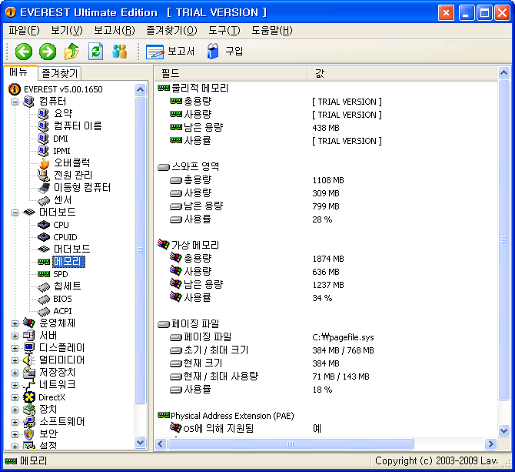Open the 보고서(R) menu
515x472 pixels.
coord(115,31)
